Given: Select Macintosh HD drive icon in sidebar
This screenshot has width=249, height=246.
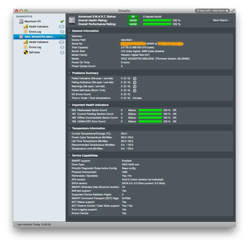Looking at the screenshot, I should [21, 21].
